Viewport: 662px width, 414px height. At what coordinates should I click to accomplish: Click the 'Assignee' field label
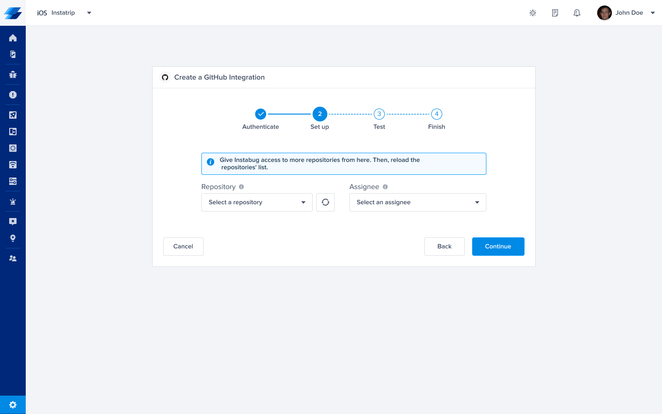(x=364, y=187)
